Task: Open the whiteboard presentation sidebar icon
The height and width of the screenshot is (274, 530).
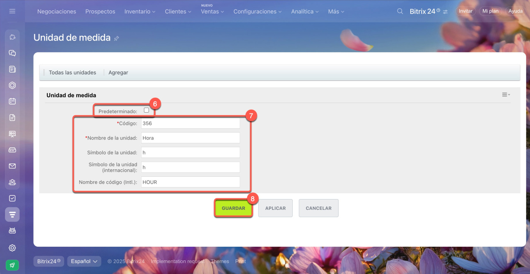Action: point(12,134)
